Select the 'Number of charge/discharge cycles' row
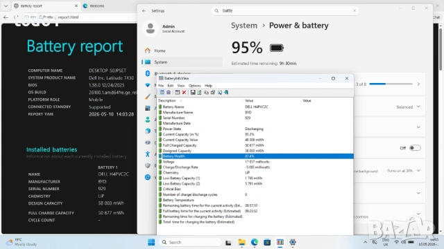The width and height of the screenshot is (444, 249). pos(255,194)
